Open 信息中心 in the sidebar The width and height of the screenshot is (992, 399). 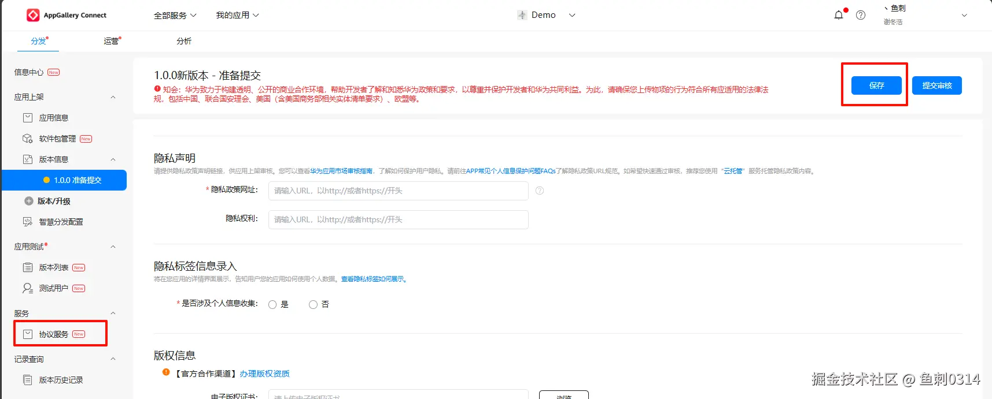coord(29,72)
